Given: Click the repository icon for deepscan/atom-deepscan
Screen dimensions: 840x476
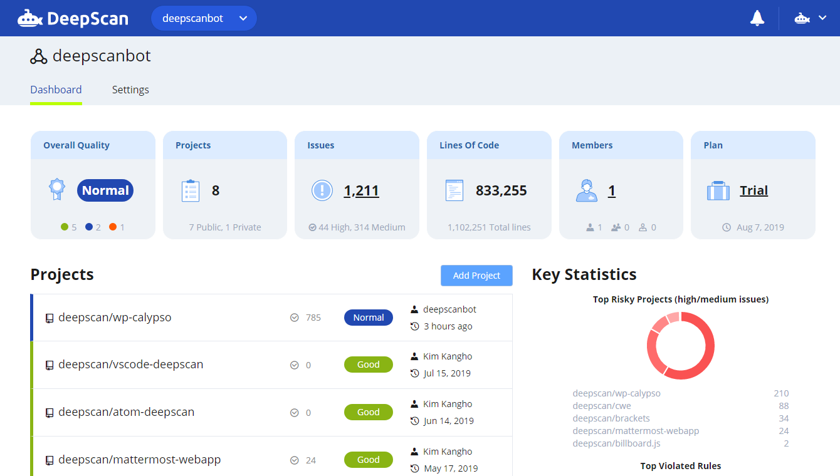Looking at the screenshot, I should click(x=50, y=413).
